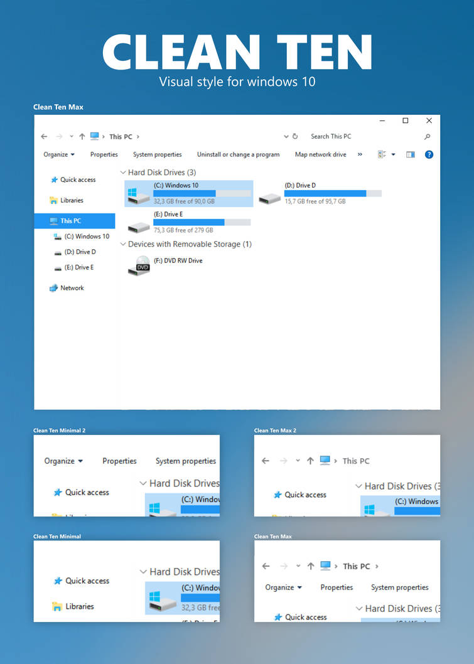Click the Search This PC field

(358, 136)
